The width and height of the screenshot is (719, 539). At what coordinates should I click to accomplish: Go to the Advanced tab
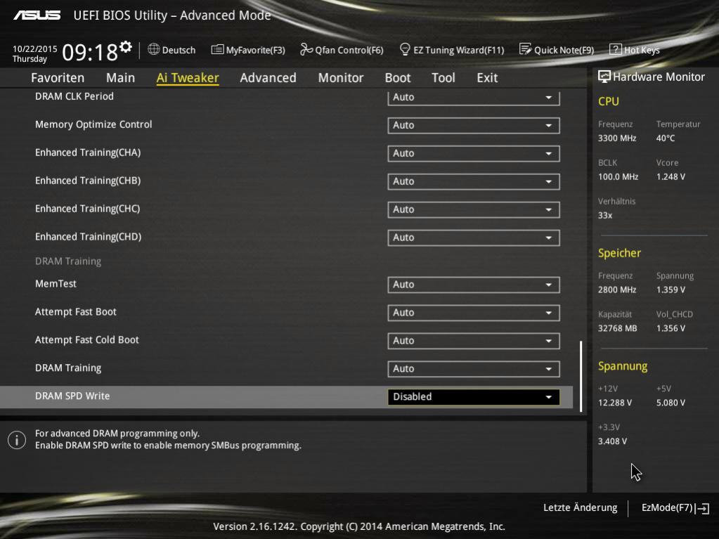268,78
